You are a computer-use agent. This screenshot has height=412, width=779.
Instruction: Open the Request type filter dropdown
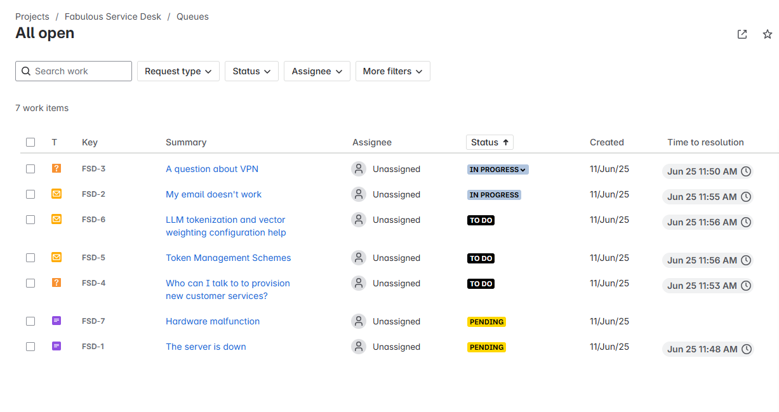(x=178, y=71)
